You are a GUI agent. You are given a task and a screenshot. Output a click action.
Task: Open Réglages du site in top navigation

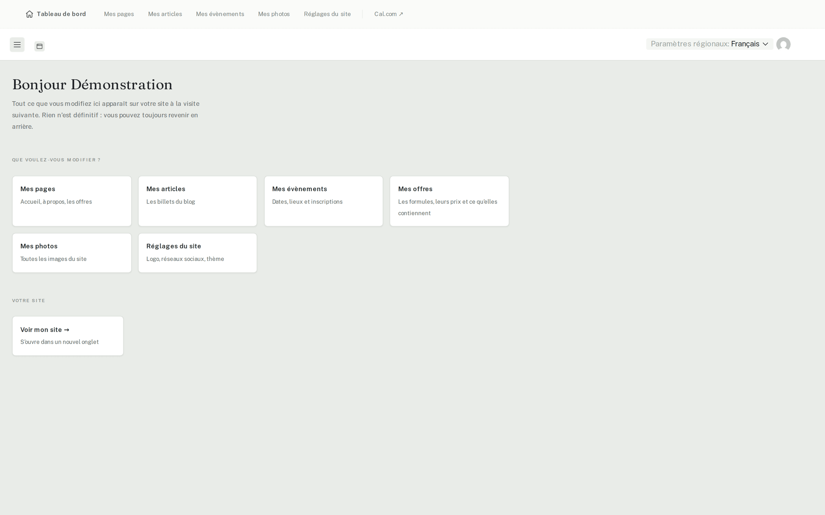pyautogui.click(x=327, y=14)
